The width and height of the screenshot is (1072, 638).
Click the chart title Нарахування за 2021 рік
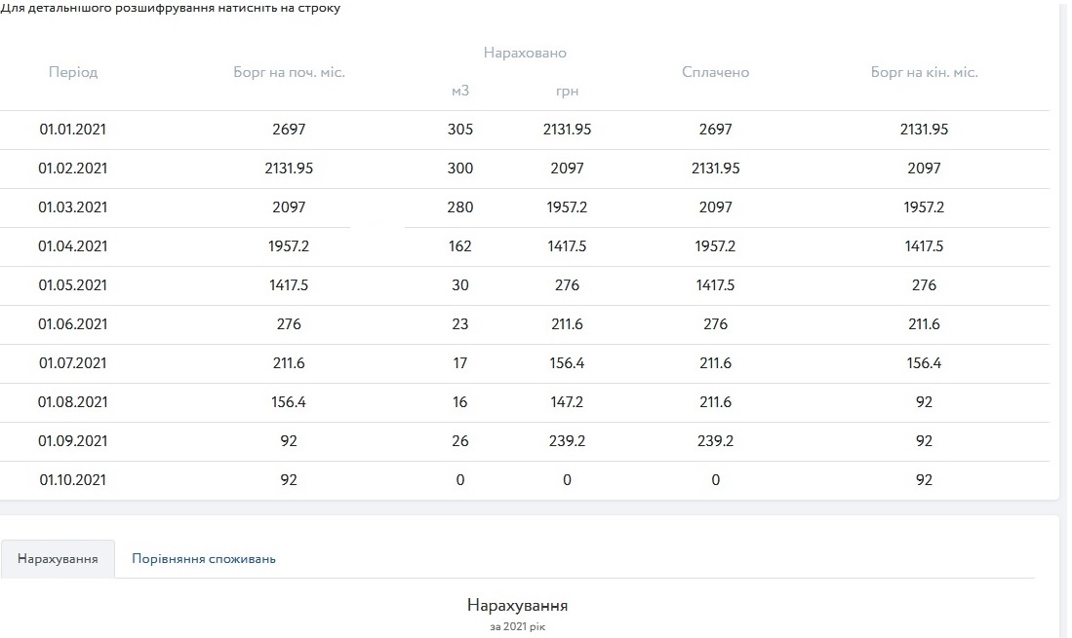click(x=517, y=606)
